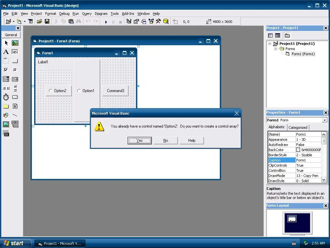Click the form thumbnail in Form Layout
The image size is (330, 248).
[x=292, y=219]
